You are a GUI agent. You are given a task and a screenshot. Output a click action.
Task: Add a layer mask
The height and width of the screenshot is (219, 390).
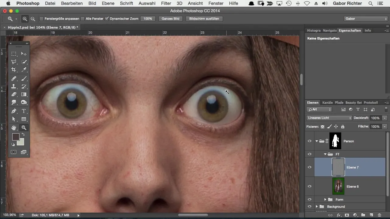[347, 215]
